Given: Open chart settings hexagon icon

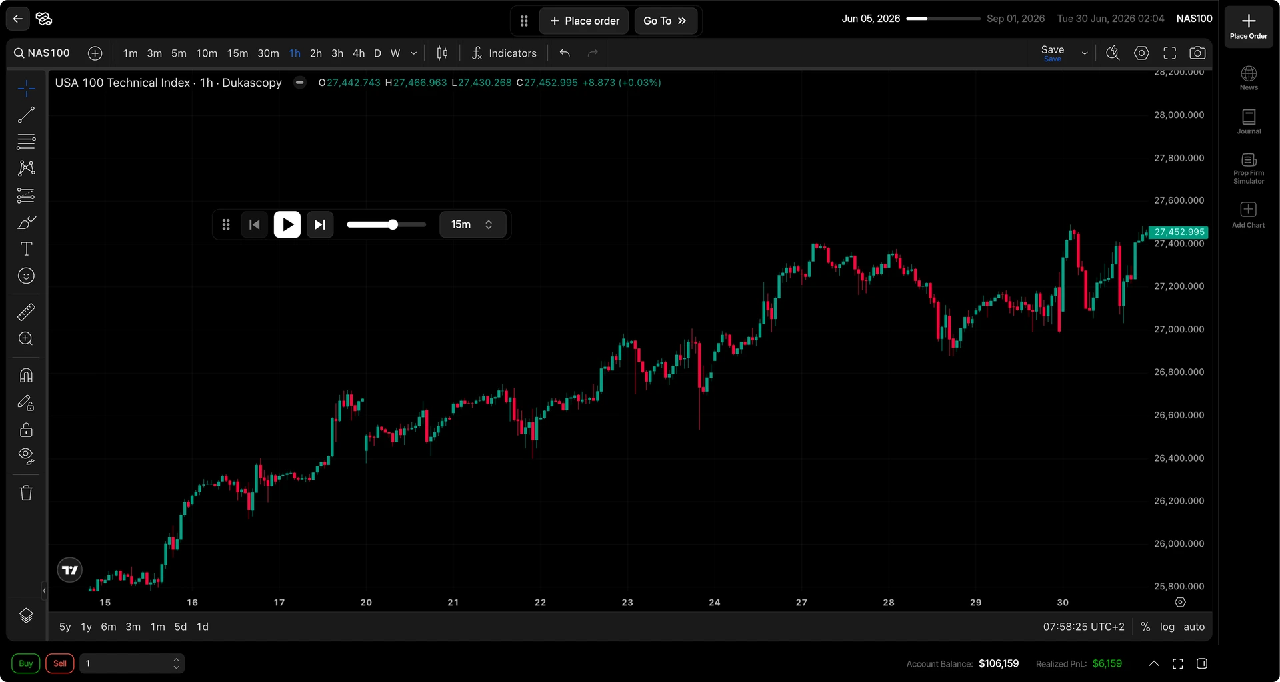Looking at the screenshot, I should tap(1141, 53).
